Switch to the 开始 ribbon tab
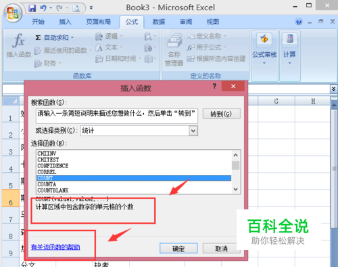The image size is (338, 267). coord(38,22)
